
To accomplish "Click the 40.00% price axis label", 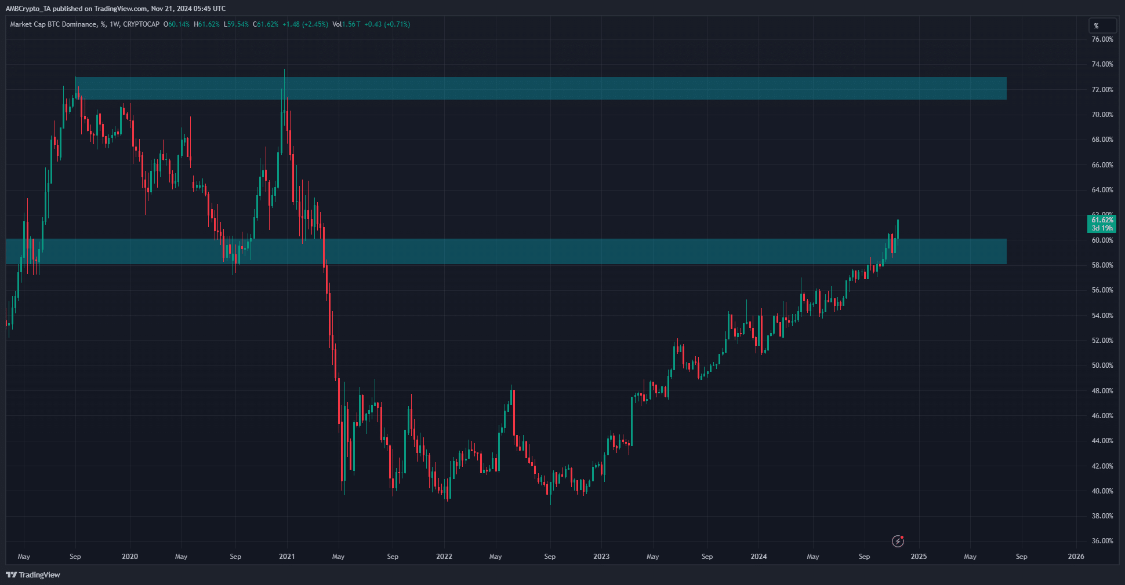I will pos(1102,491).
